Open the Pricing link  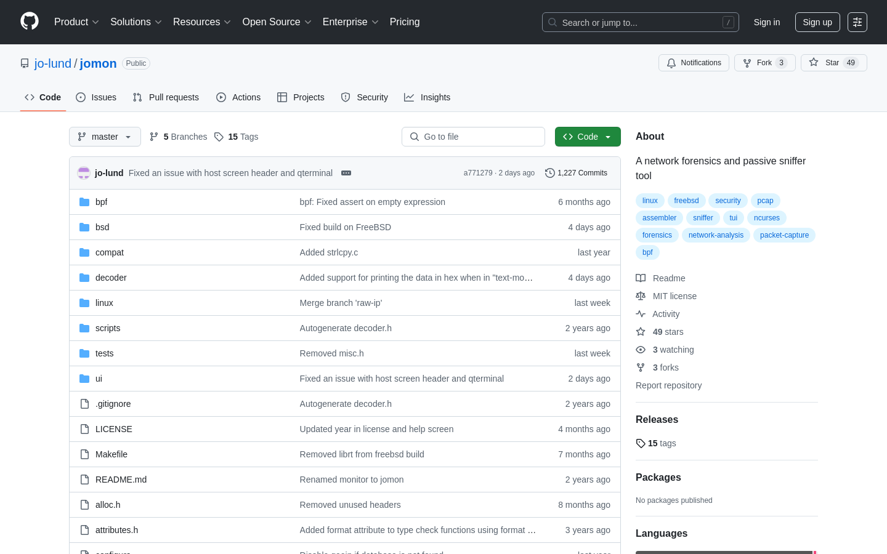(x=405, y=22)
